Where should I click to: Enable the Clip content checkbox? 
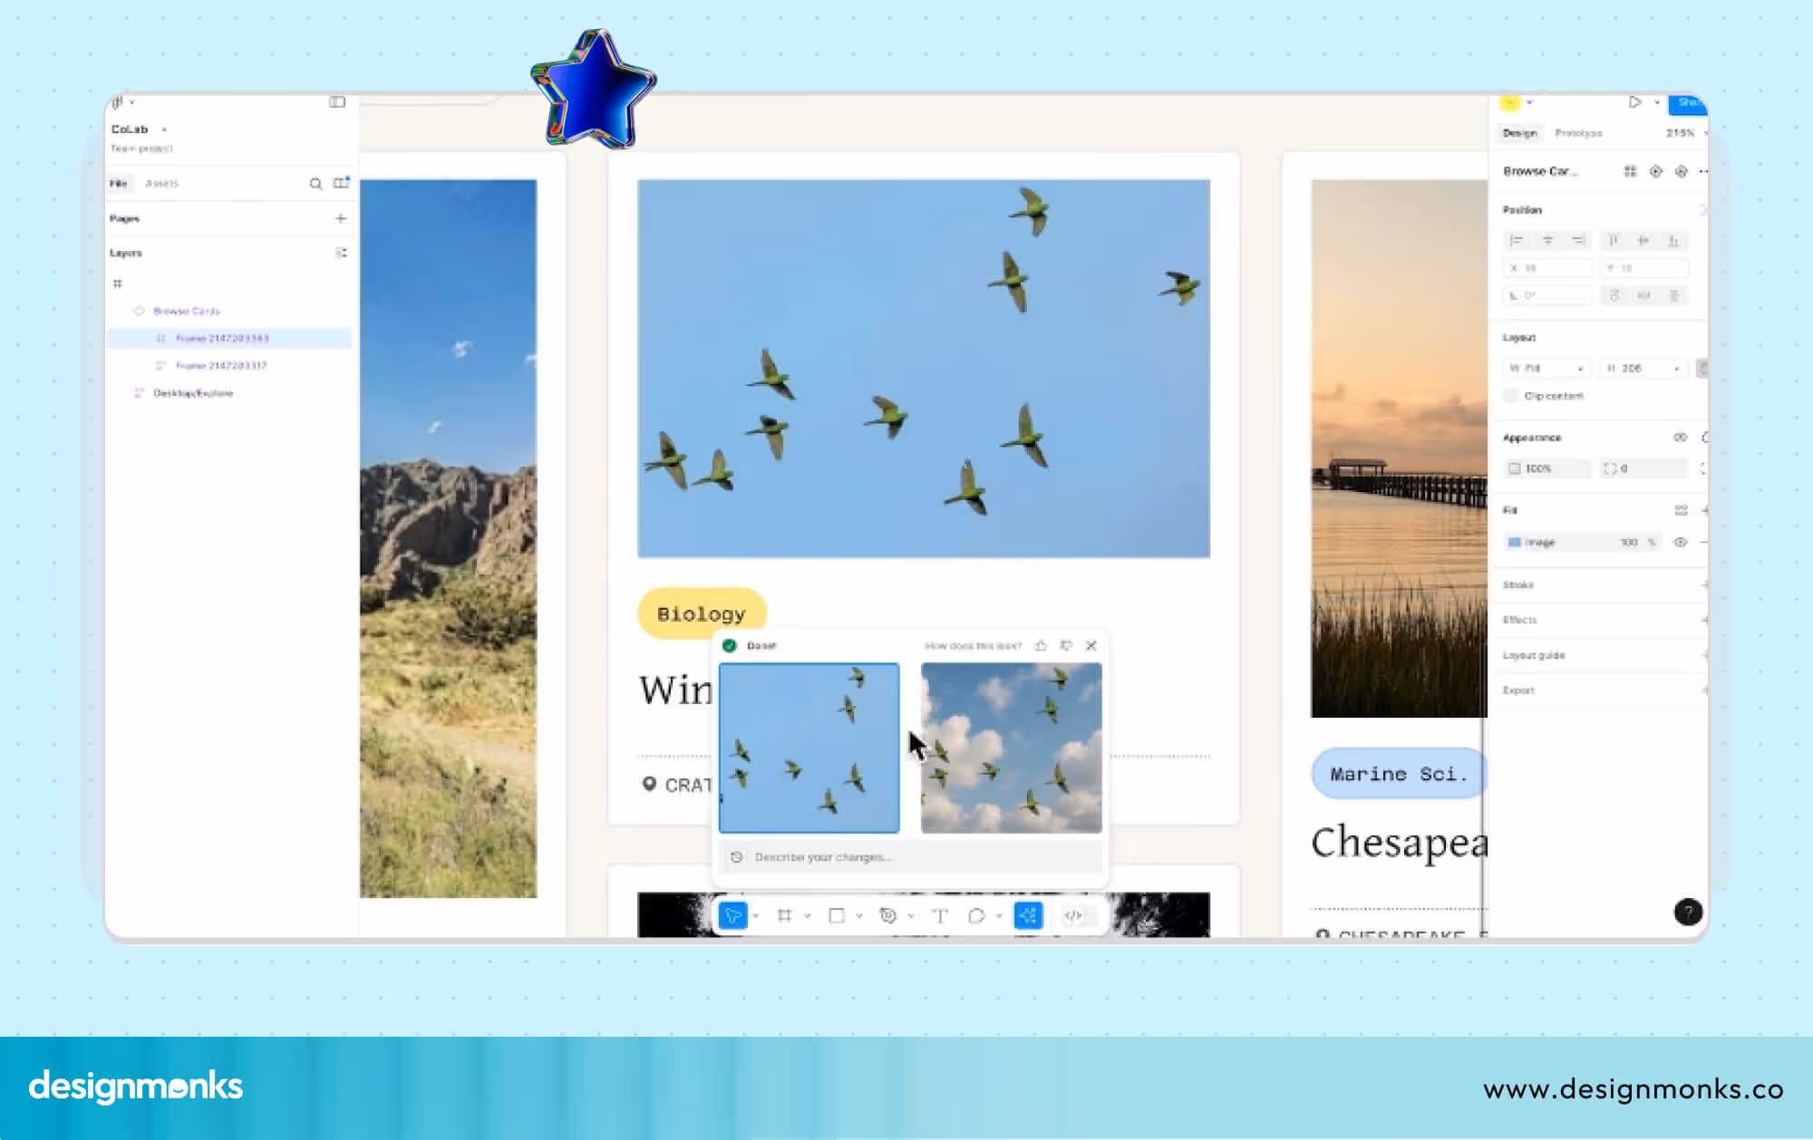(1510, 396)
